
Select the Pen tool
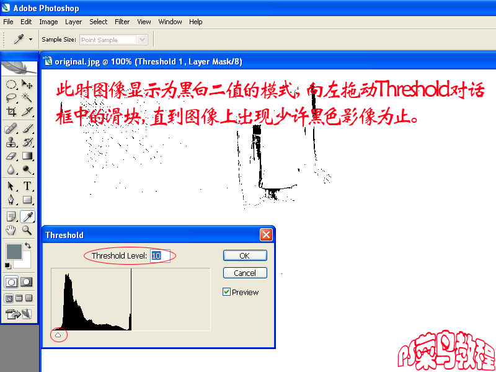[x=11, y=200]
